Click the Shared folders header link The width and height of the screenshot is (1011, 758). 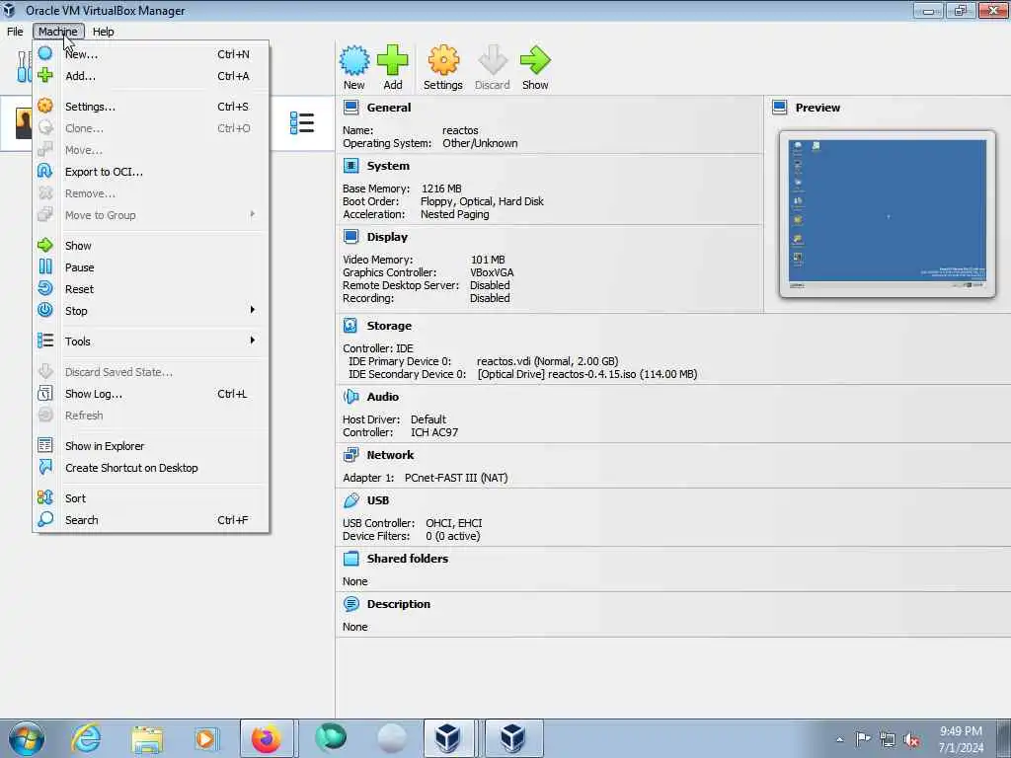click(x=408, y=559)
